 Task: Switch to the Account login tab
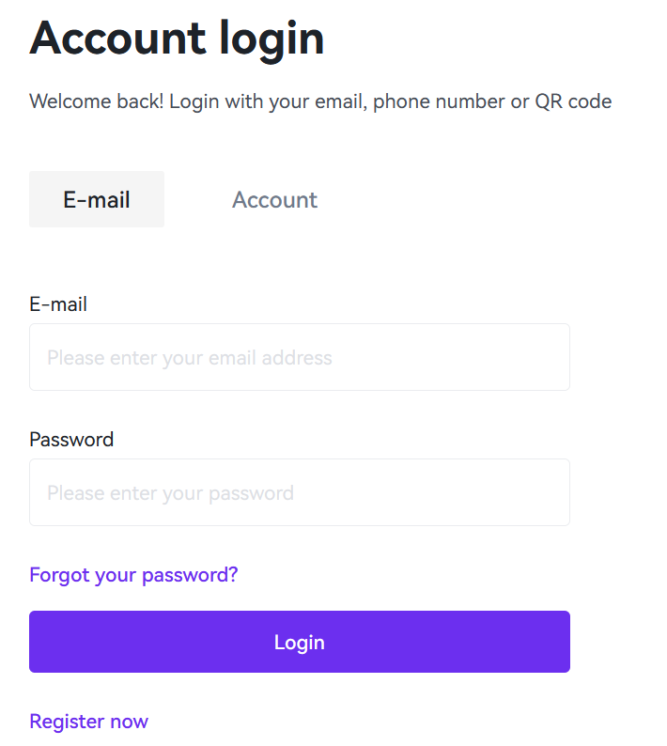click(x=274, y=200)
